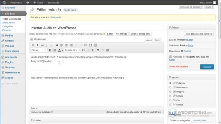
Task: Select the Minientrada post format
Action: [170, 87]
